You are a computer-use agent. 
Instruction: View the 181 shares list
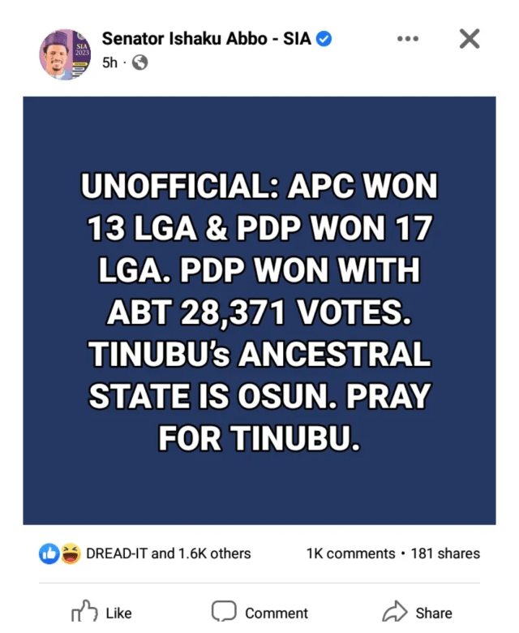pyautogui.click(x=445, y=553)
